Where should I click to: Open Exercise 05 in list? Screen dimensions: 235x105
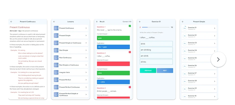[x=199, y=59]
